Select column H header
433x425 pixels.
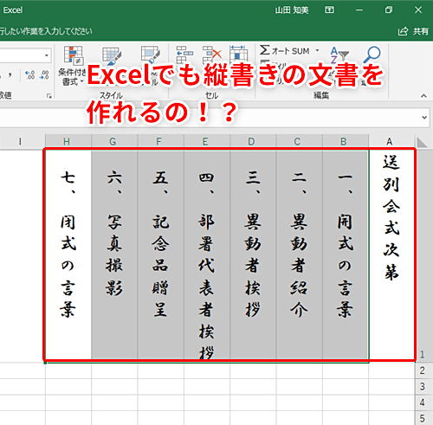tap(68, 141)
